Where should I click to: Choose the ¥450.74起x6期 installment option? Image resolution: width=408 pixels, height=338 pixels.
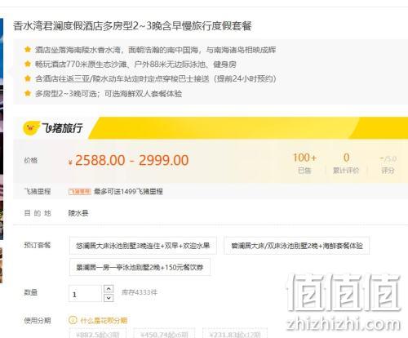pyautogui.click(x=164, y=334)
